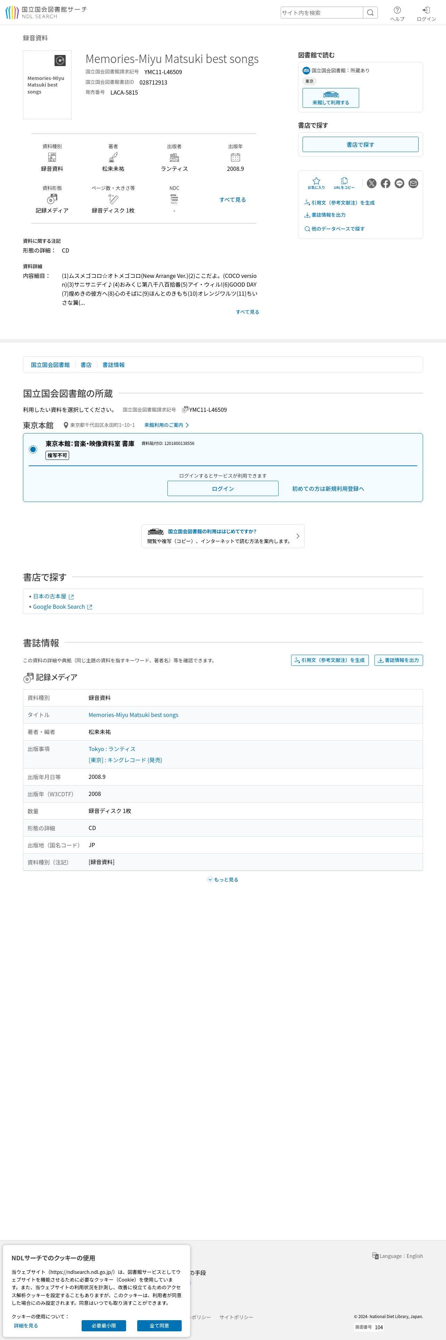Screen dimensions: 446x1340
Task: Click 初めての方は新規利用登録へ link
Action: tap(328, 488)
